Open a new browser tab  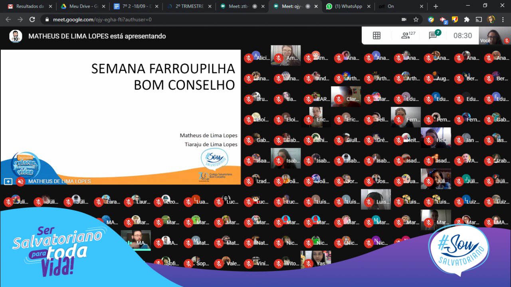pos(436,6)
